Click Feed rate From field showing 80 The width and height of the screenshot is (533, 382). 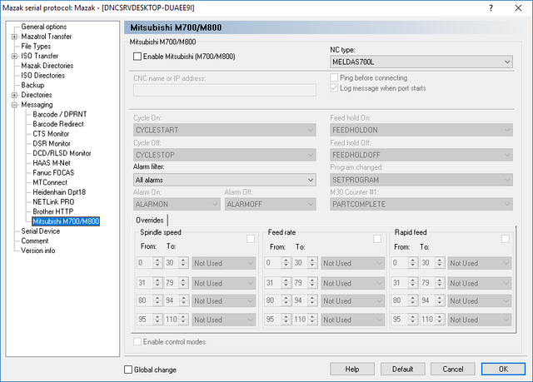click(x=273, y=300)
